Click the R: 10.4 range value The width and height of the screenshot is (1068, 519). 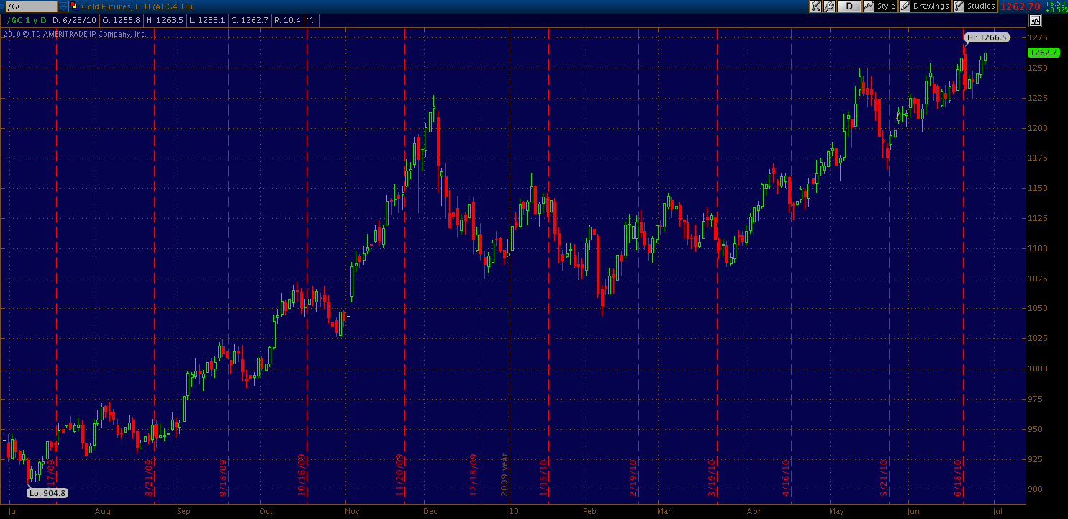pos(287,19)
